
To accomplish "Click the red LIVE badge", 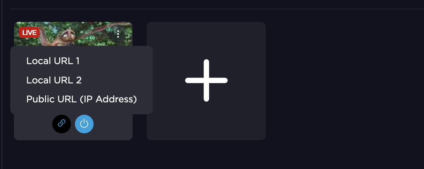I will coord(29,32).
